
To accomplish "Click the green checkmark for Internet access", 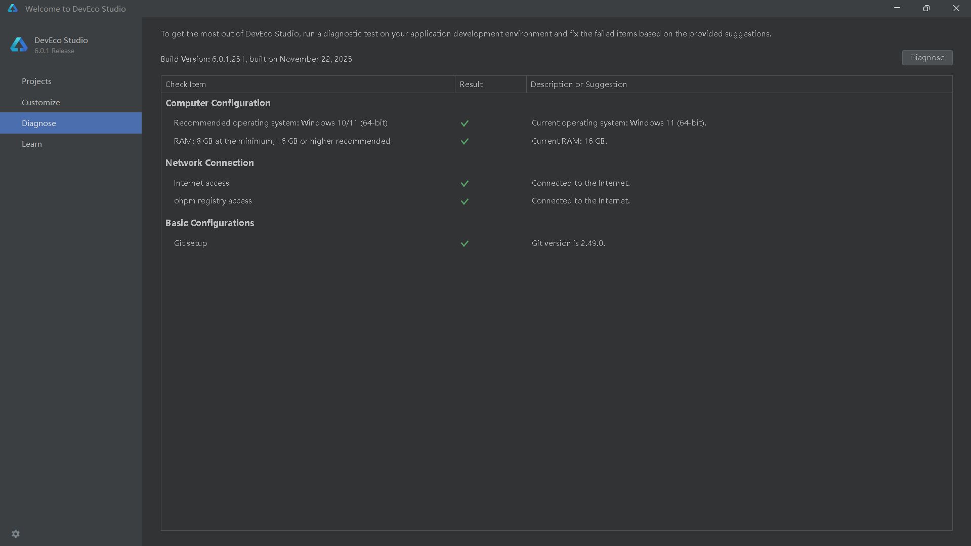I will click(x=465, y=183).
